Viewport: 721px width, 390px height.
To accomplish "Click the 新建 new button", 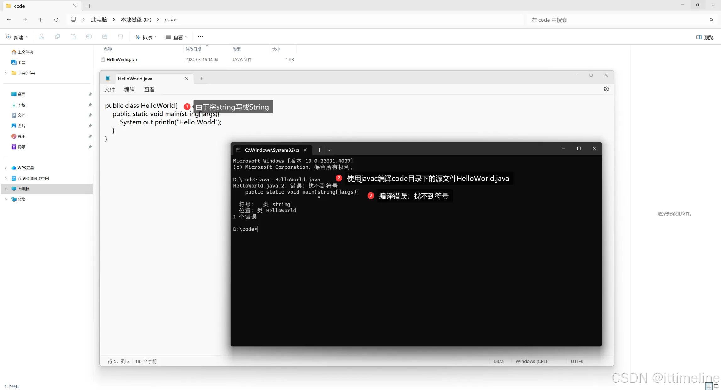I will pos(17,37).
